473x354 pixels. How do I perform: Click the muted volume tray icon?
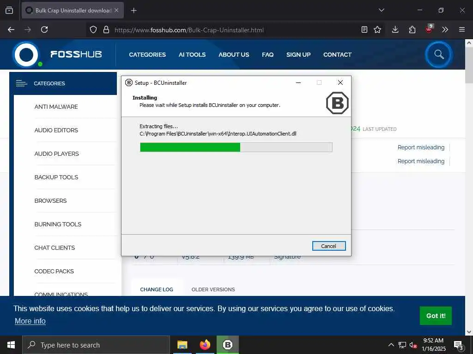(413, 345)
